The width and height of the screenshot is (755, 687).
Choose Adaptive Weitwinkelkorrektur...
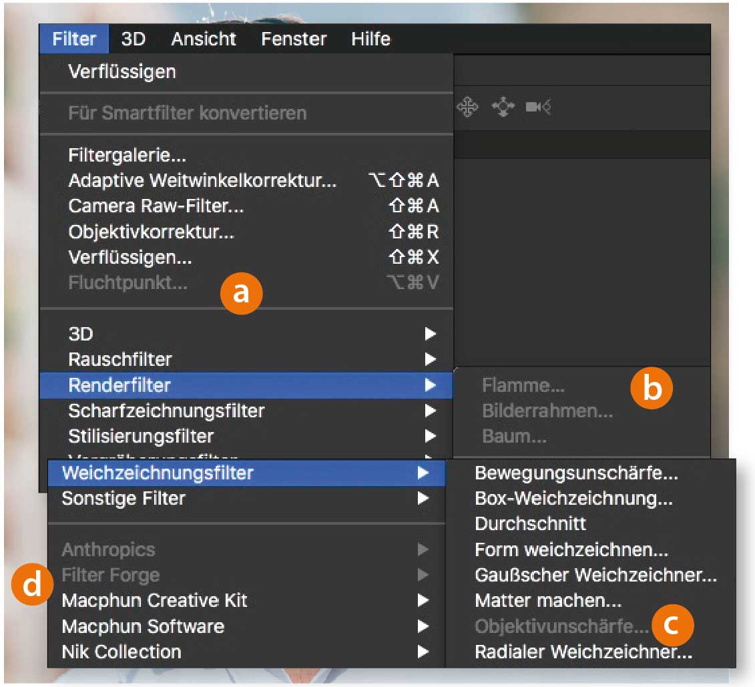(246, 180)
